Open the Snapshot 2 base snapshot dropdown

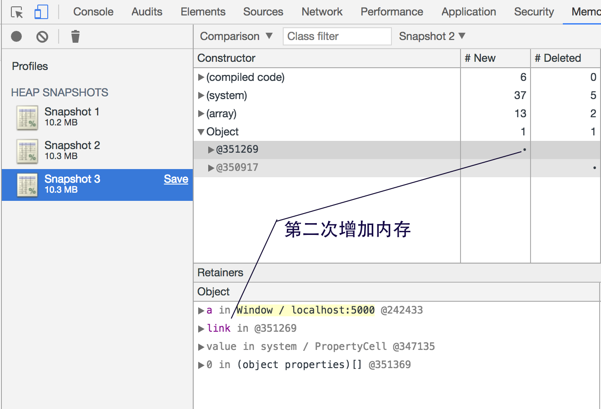pos(432,36)
